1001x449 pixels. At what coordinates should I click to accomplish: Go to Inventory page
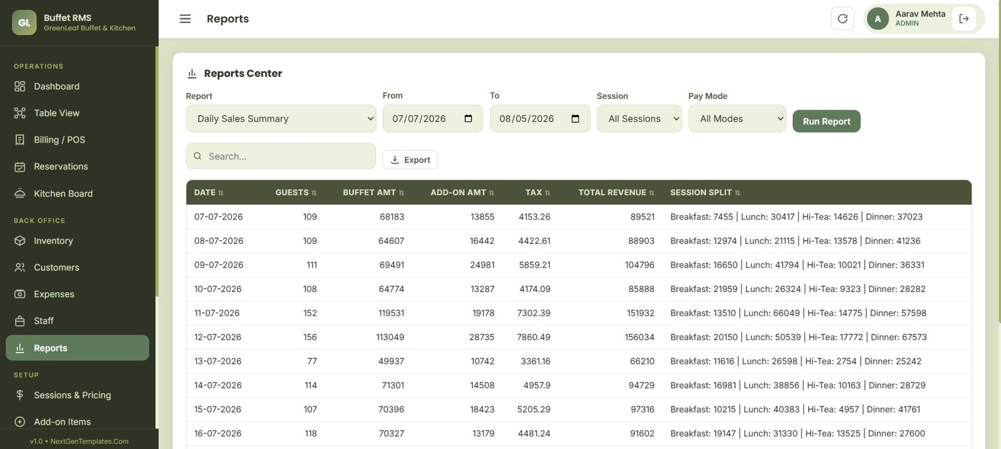coord(78,241)
